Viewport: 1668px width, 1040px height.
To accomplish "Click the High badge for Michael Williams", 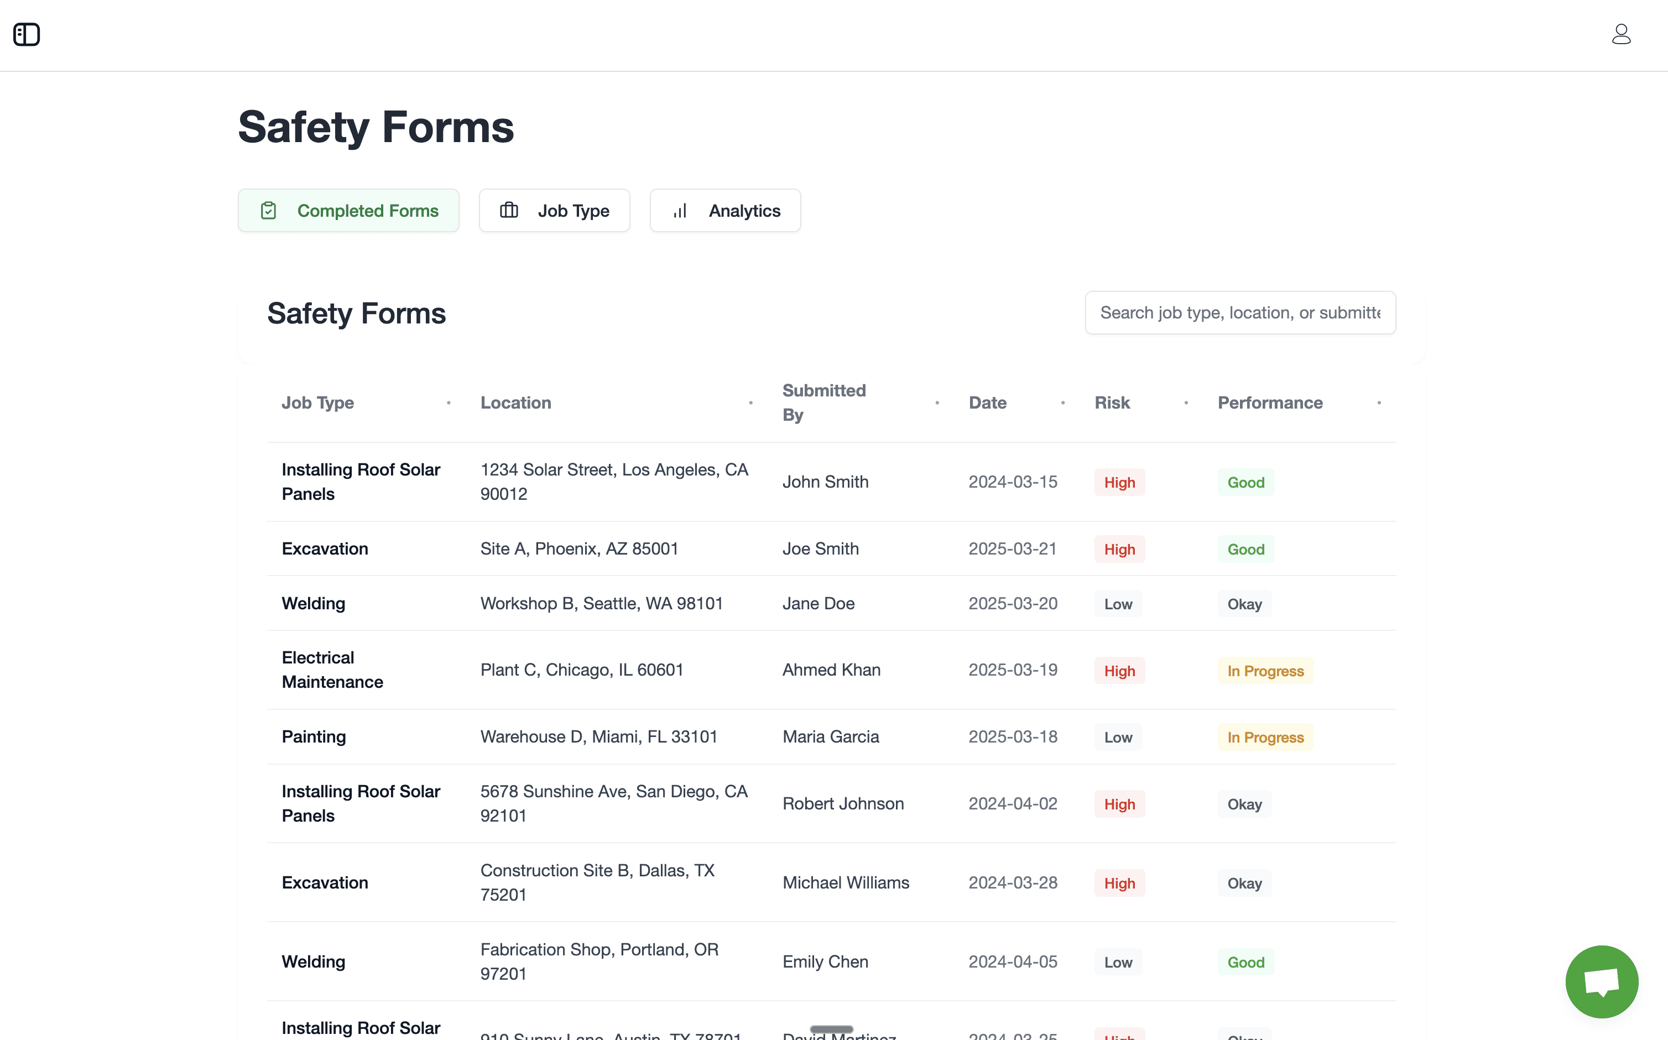I will click(x=1119, y=883).
